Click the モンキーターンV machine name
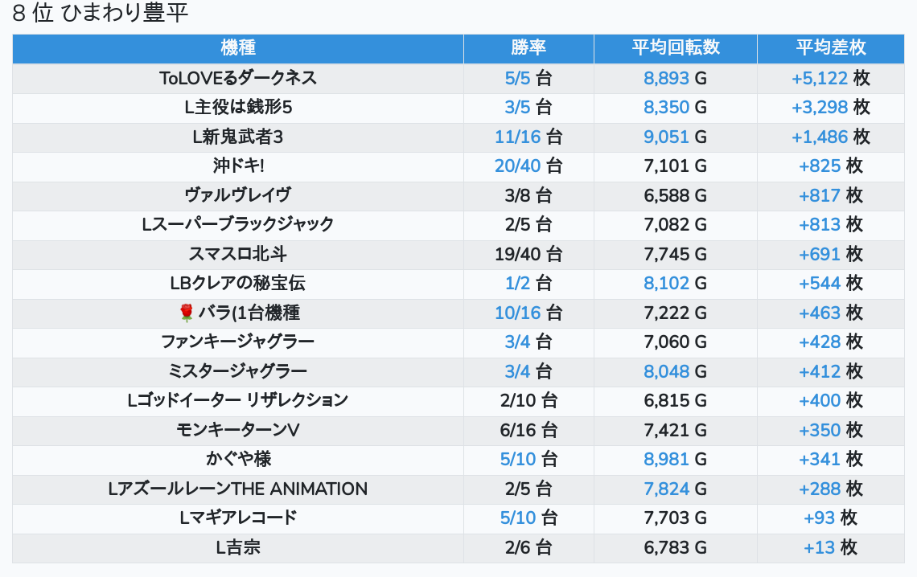This screenshot has height=577, width=917. pyautogui.click(x=238, y=430)
